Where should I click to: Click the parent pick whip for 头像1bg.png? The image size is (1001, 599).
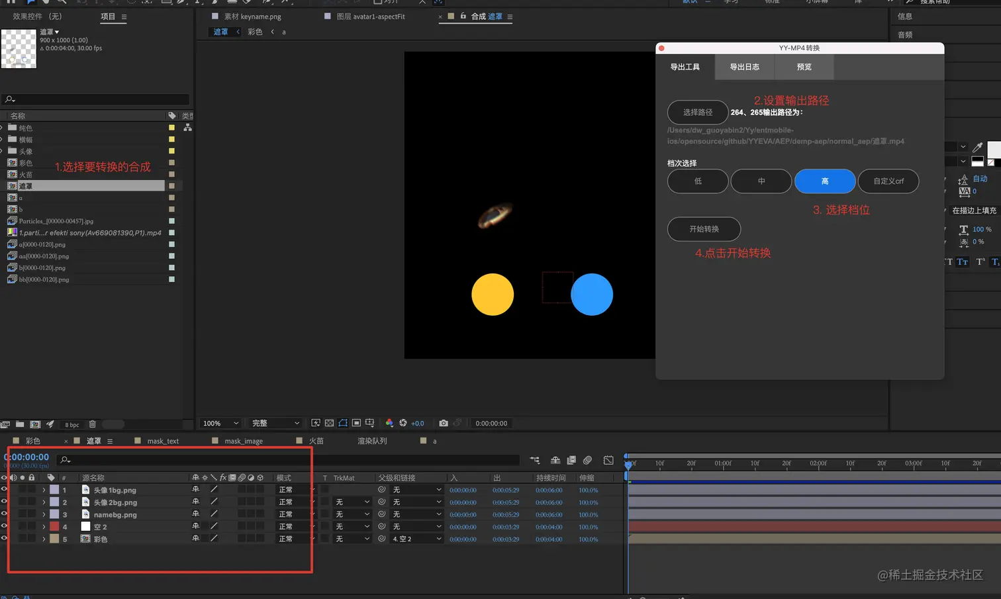pyautogui.click(x=381, y=490)
